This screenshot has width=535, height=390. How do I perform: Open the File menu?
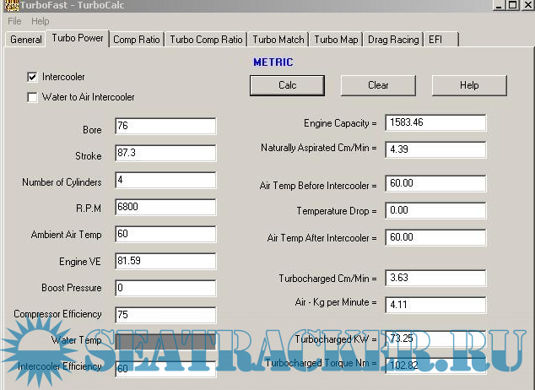coord(14,21)
